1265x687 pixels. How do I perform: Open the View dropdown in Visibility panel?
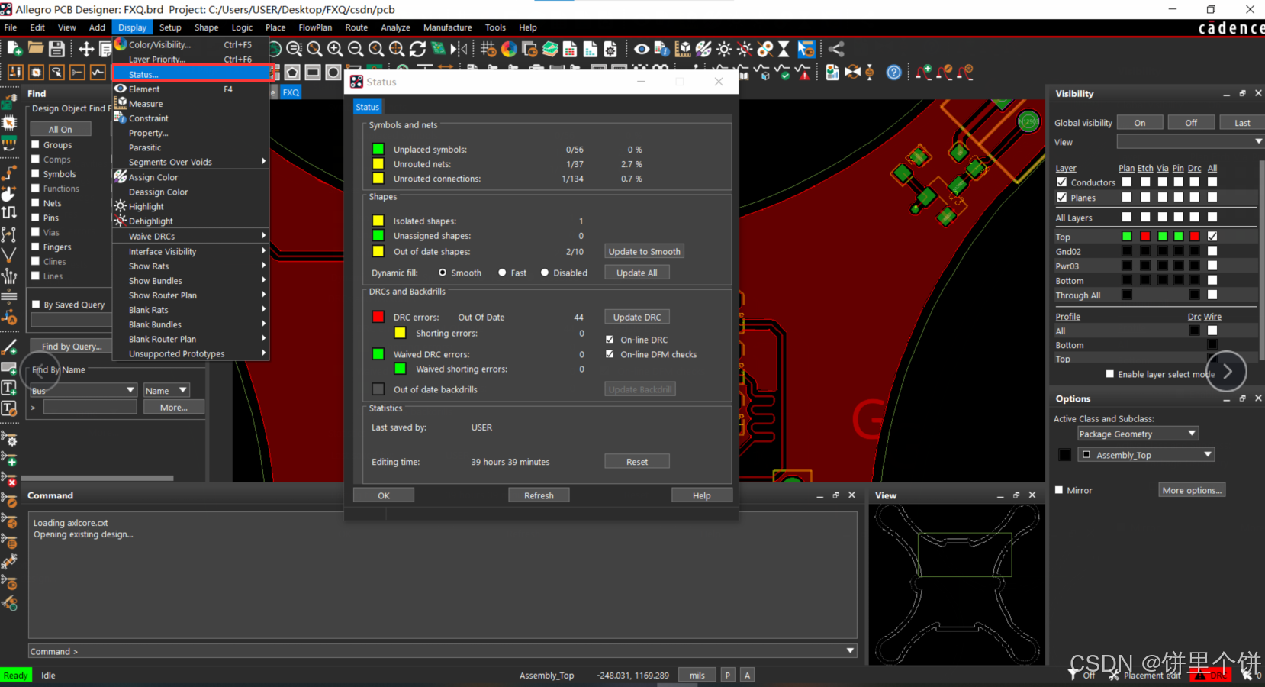pyautogui.click(x=1190, y=142)
